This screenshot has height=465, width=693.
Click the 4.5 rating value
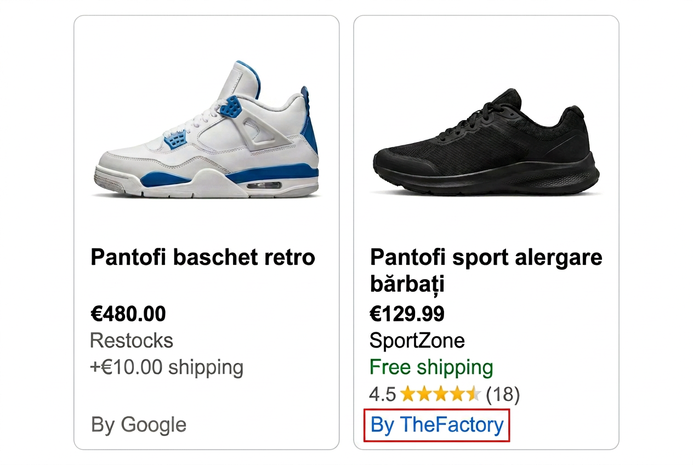click(x=382, y=394)
